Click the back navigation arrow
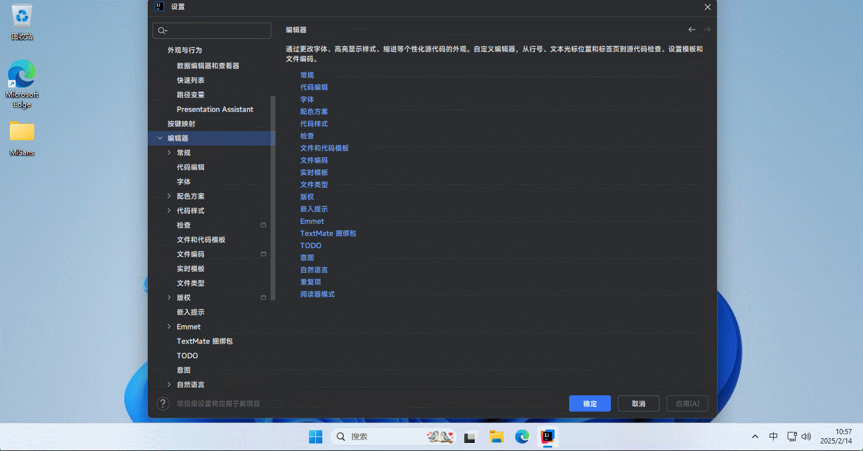863x451 pixels. [x=691, y=30]
